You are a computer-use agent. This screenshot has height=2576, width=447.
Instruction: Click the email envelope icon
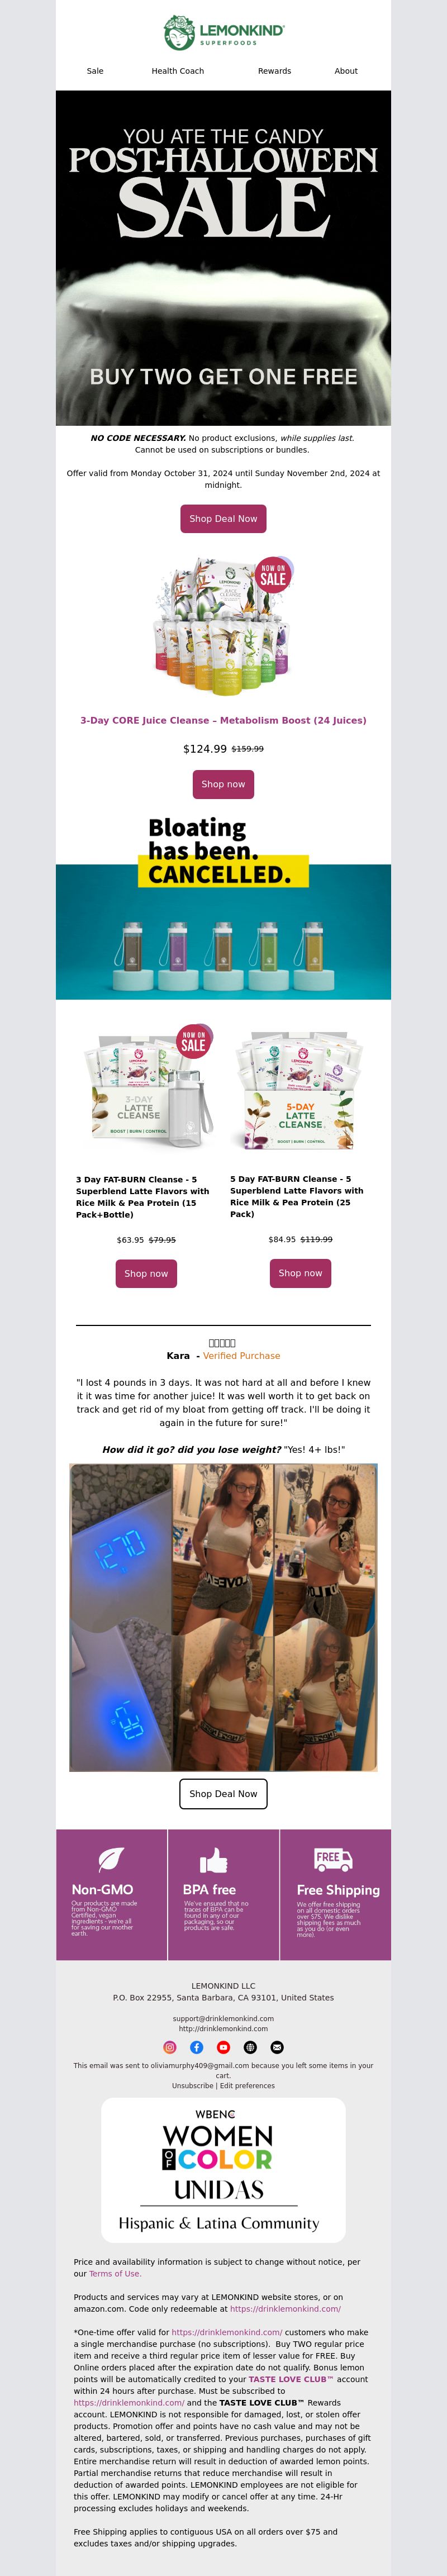coord(278,2047)
